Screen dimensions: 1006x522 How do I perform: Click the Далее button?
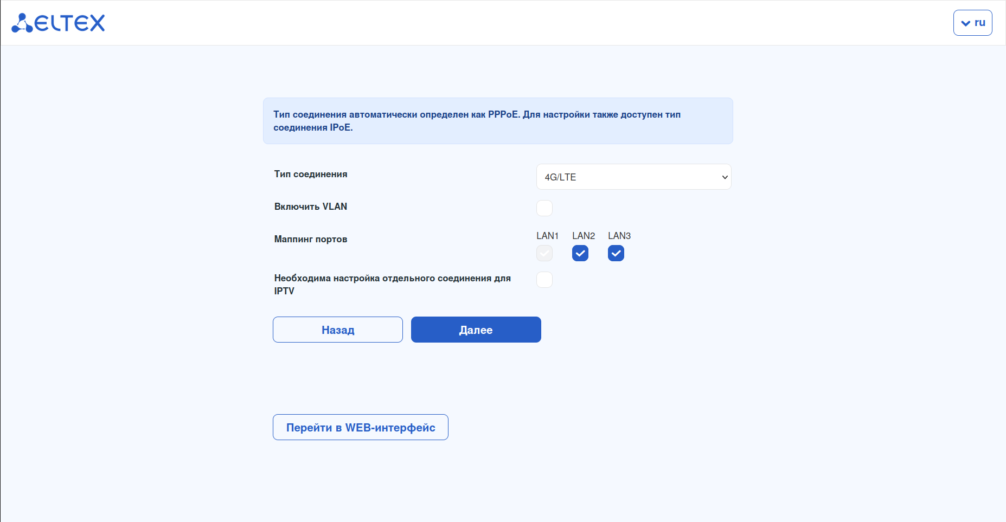coord(476,330)
